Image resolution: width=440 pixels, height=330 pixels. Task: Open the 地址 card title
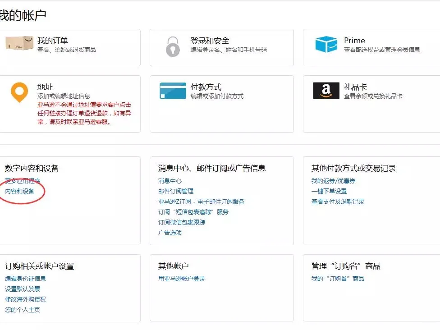[45, 87]
